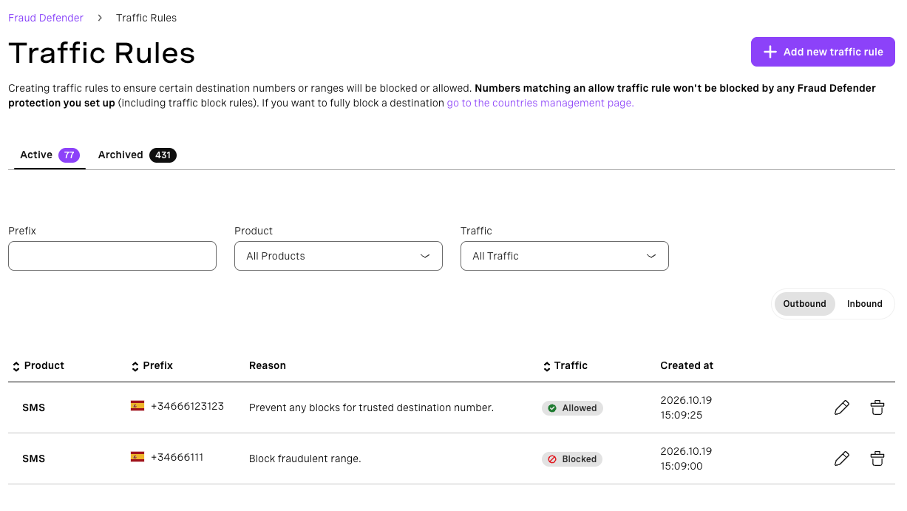Image resolution: width=907 pixels, height=511 pixels.
Task: Delete the +34666111 traffic rule
Action: (x=877, y=458)
